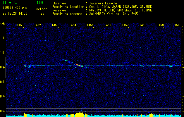Click the 1.0.0 version number
Viewport: 184px width, 117px height.
pos(40,2)
